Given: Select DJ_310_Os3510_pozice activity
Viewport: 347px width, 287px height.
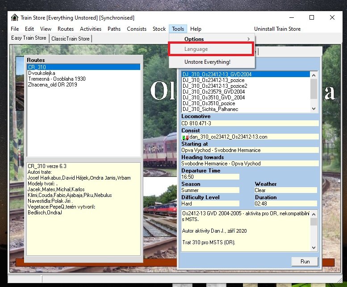Looking at the screenshot, I should pyautogui.click(x=209, y=103).
